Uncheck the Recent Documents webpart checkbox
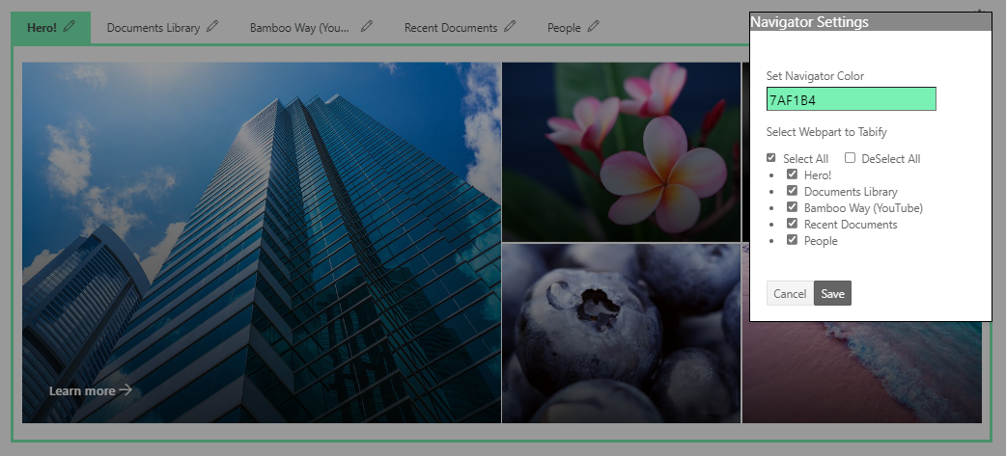Screen dimensions: 1006x456 click(792, 224)
